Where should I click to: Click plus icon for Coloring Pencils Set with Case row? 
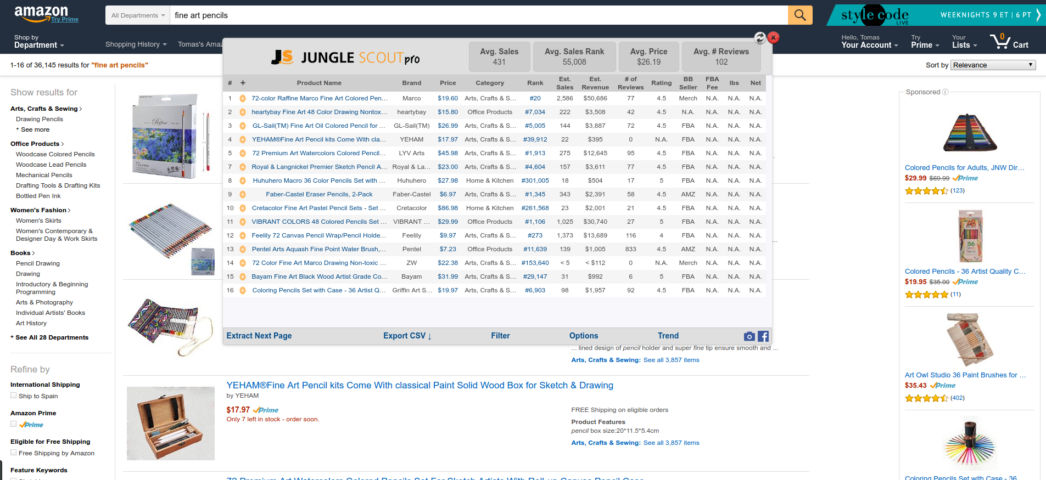(243, 291)
